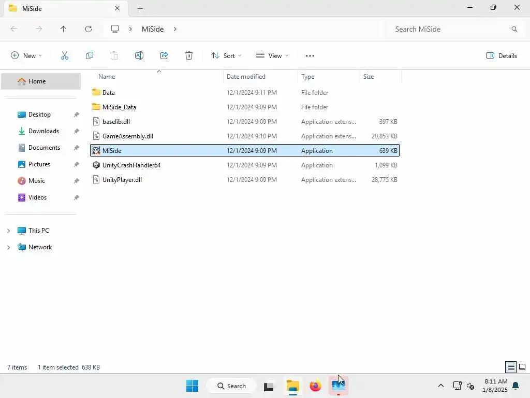The width and height of the screenshot is (530, 398).
Task: Select GameAssembly.dll file
Action: click(245, 136)
